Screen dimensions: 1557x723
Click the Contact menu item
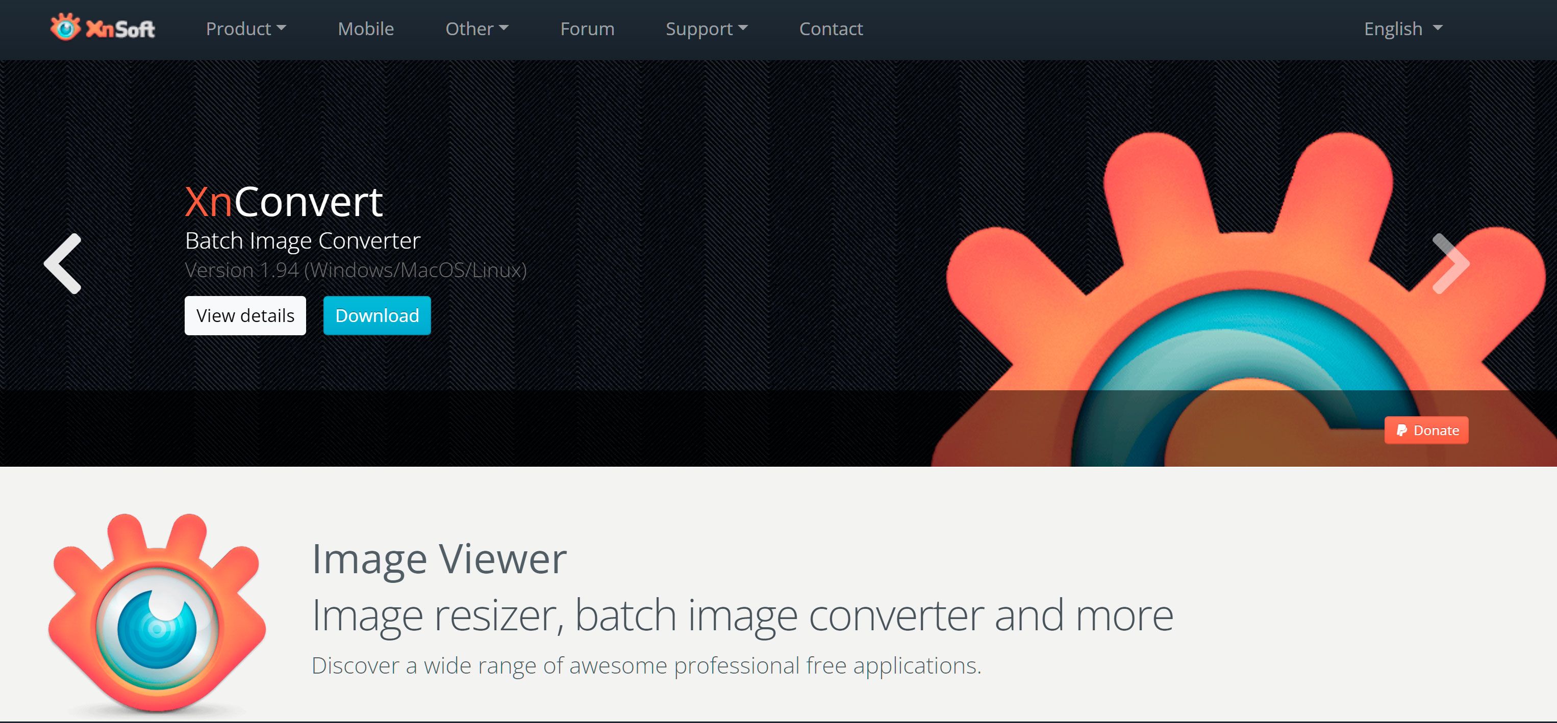832,28
